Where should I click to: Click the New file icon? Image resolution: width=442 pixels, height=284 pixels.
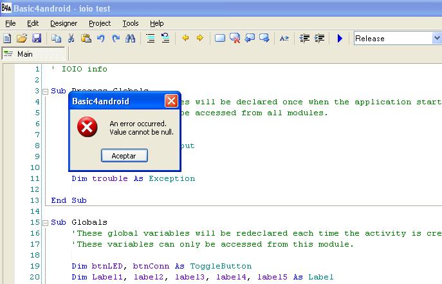pyautogui.click(x=7, y=38)
